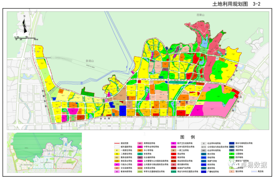Click the 文体混合用地 legend label
The height and width of the screenshot is (177, 276).
click(x=150, y=168)
